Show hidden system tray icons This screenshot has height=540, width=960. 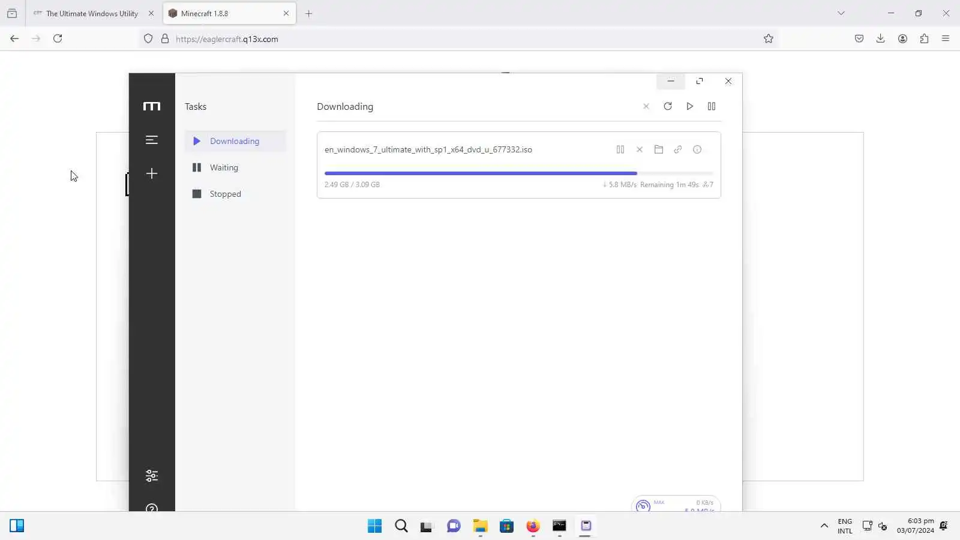tap(824, 526)
